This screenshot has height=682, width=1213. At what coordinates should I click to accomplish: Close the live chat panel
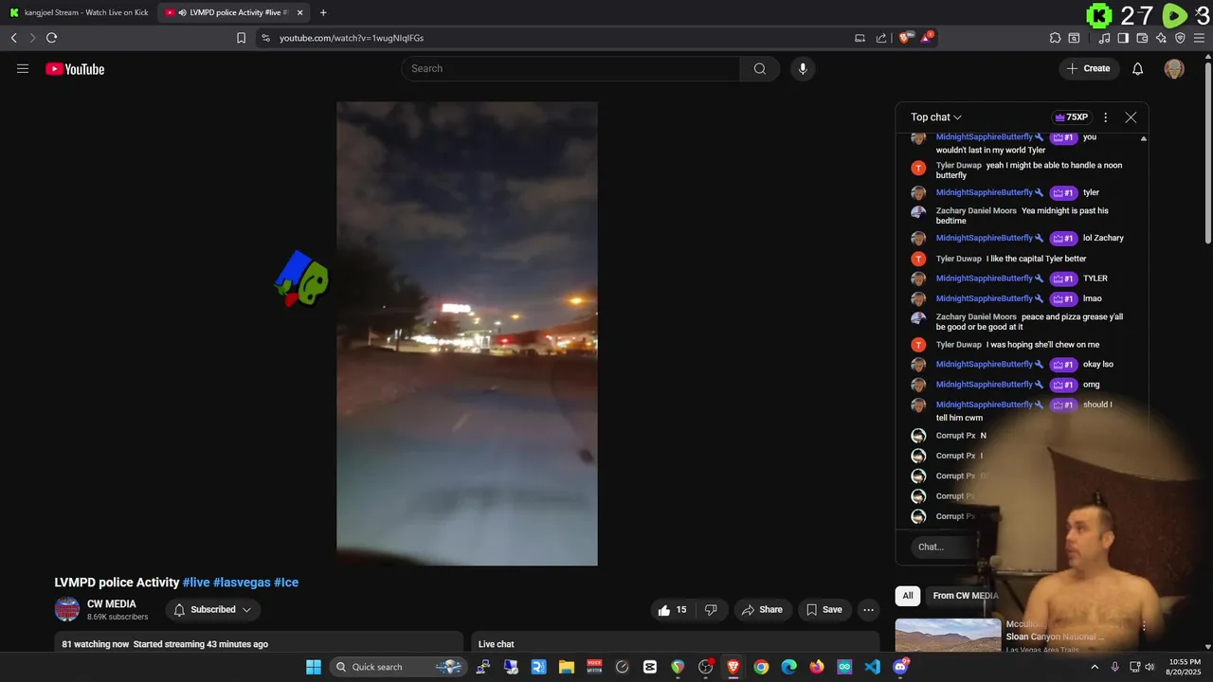(1131, 117)
